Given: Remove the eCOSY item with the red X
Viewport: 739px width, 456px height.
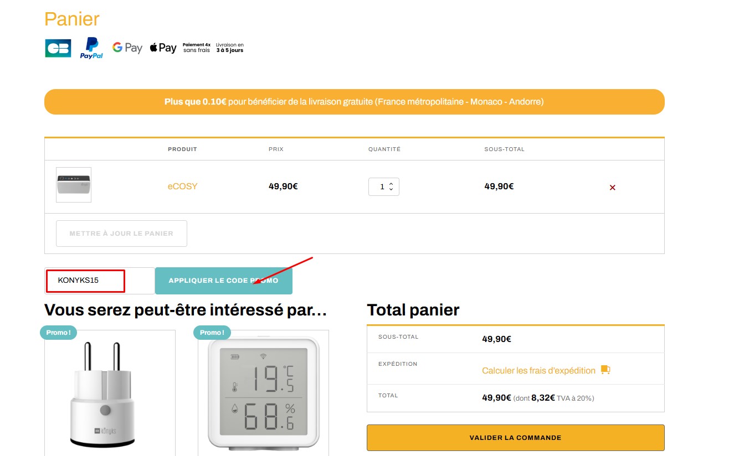Looking at the screenshot, I should pyautogui.click(x=612, y=187).
